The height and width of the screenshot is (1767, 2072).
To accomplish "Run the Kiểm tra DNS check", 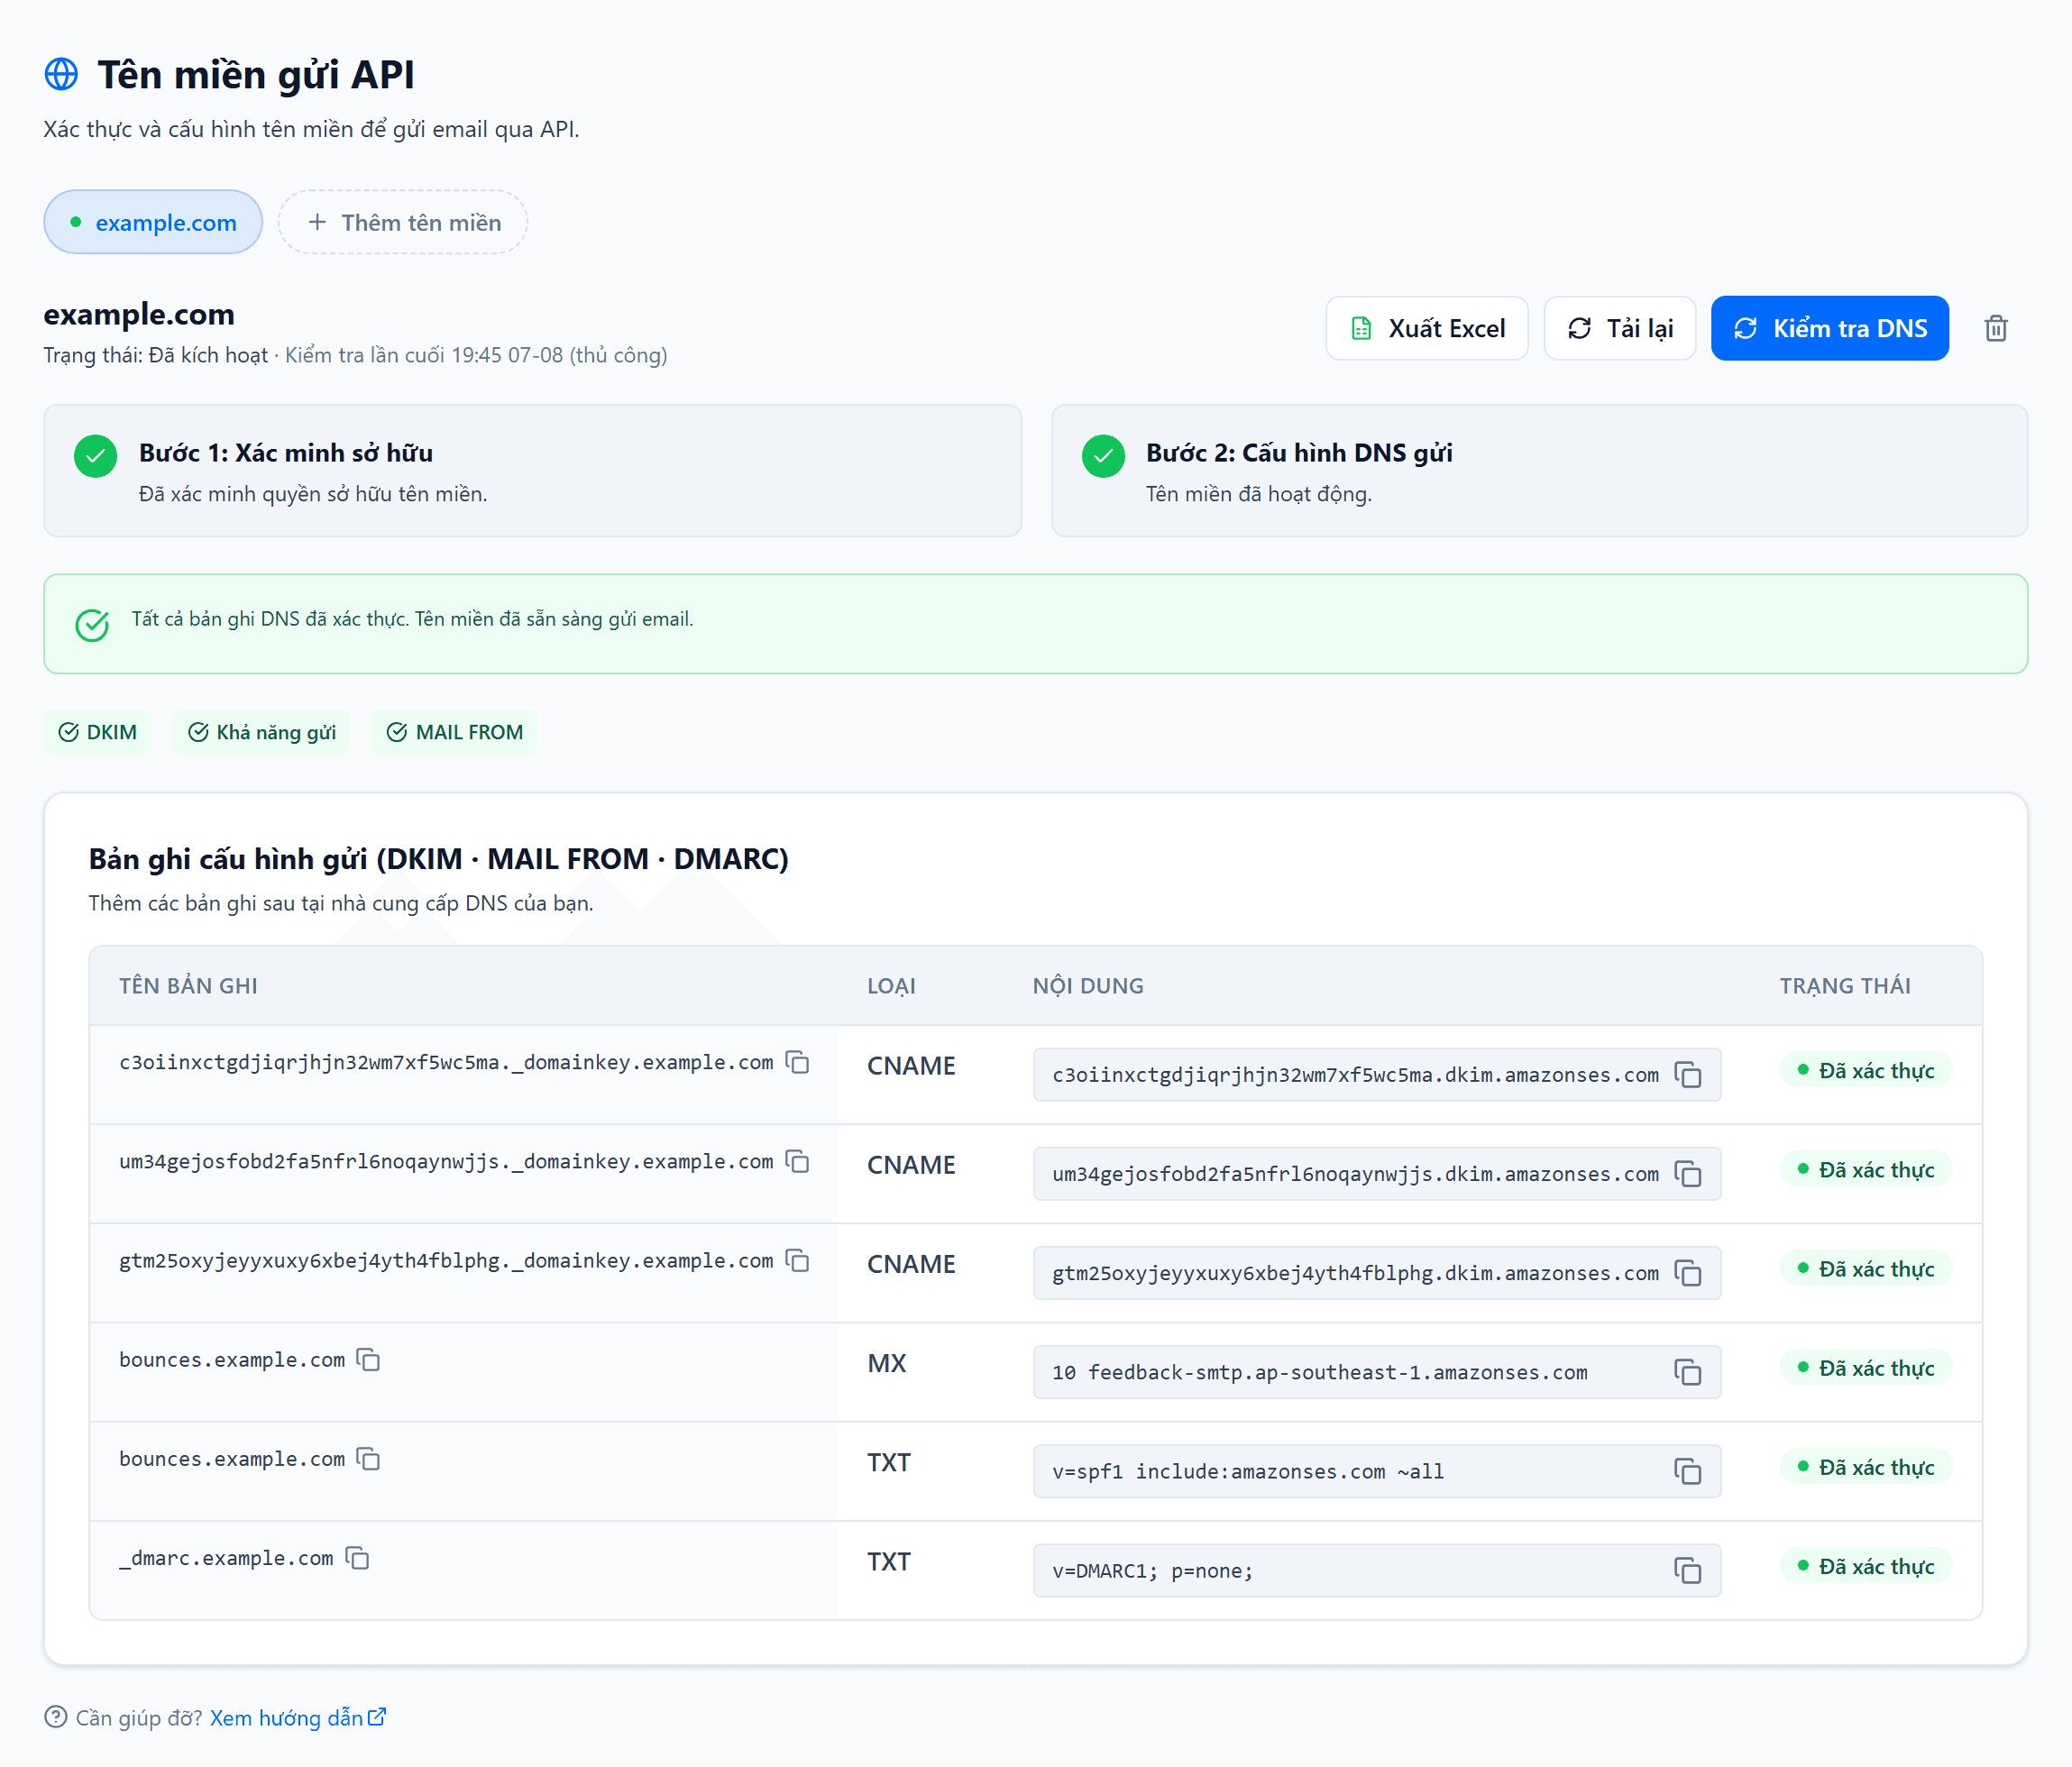I will tap(1830, 328).
